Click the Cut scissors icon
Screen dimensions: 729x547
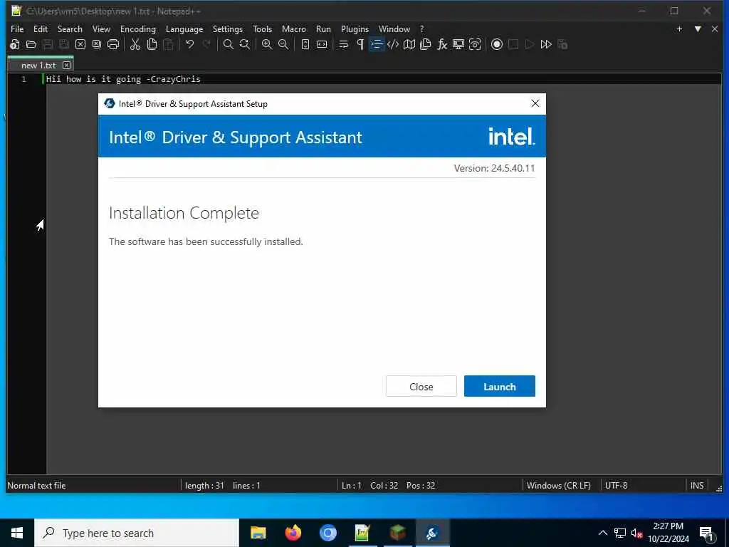[x=135, y=44]
